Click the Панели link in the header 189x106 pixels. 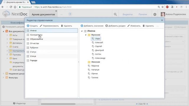[143, 14]
